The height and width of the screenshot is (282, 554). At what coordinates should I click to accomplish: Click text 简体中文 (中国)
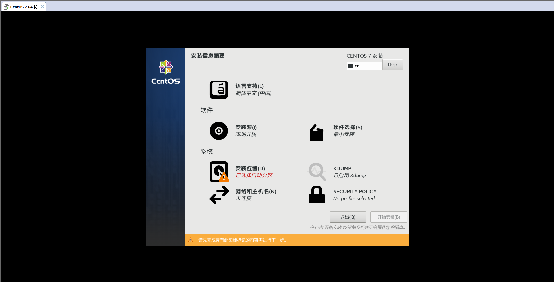253,93
